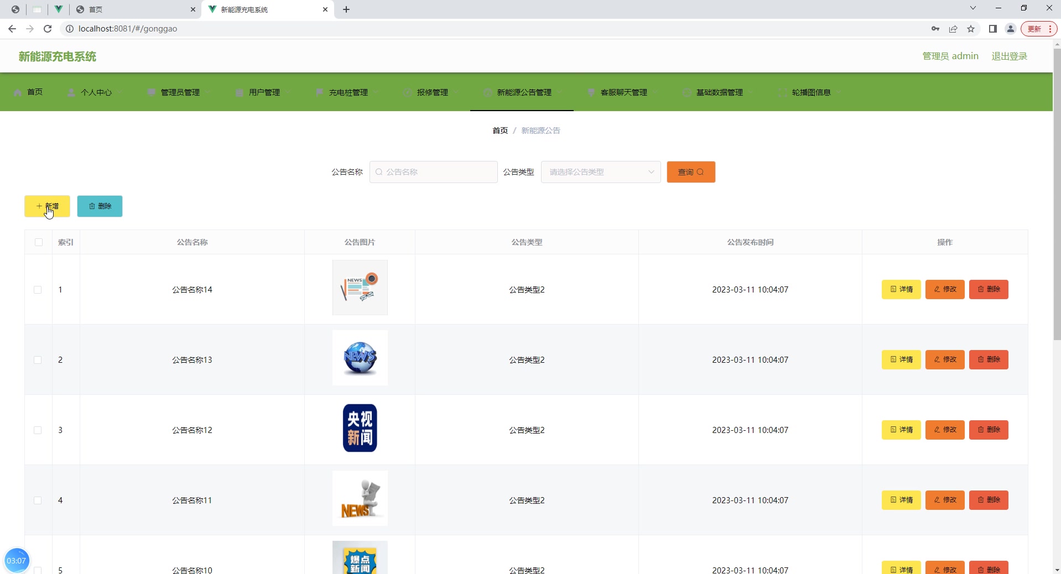Open the news thumbnail of 公告名称14
Screen dimensions: 1061x574
[360, 288]
